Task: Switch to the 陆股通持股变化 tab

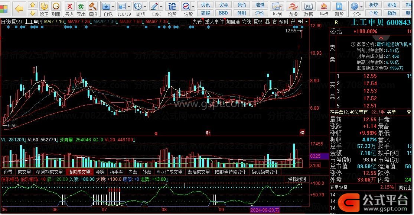Action: point(231,172)
